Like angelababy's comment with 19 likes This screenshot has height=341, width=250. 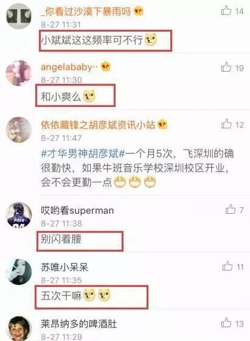tap(226, 67)
